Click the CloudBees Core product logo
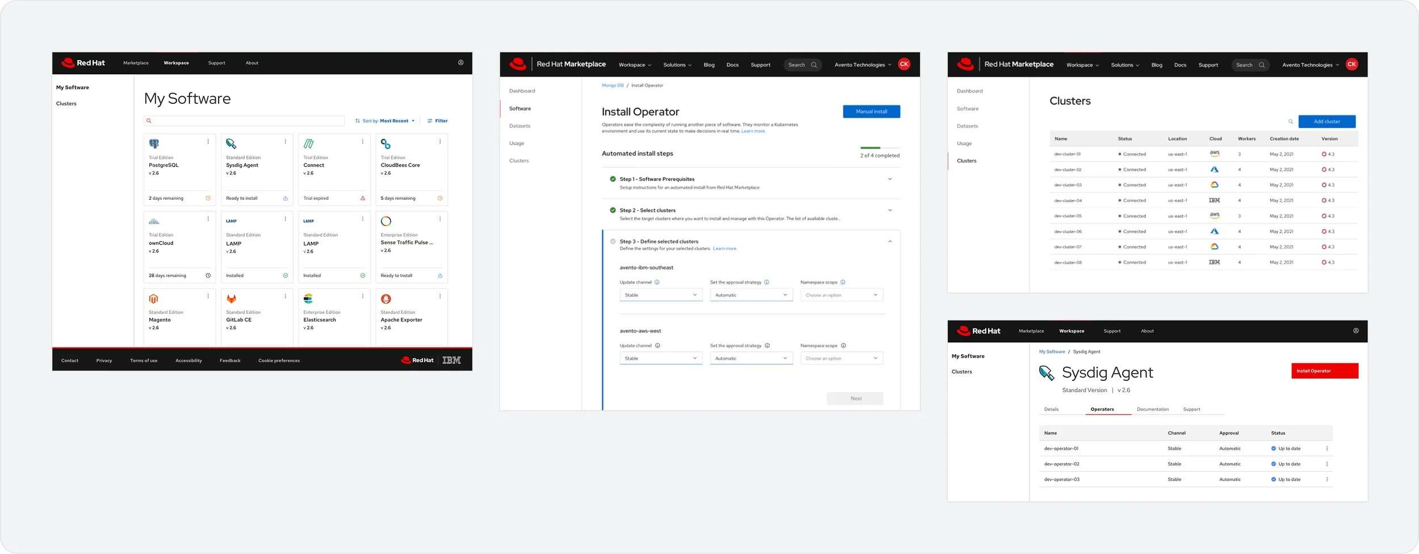Image resolution: width=1419 pixels, height=554 pixels. (386, 144)
